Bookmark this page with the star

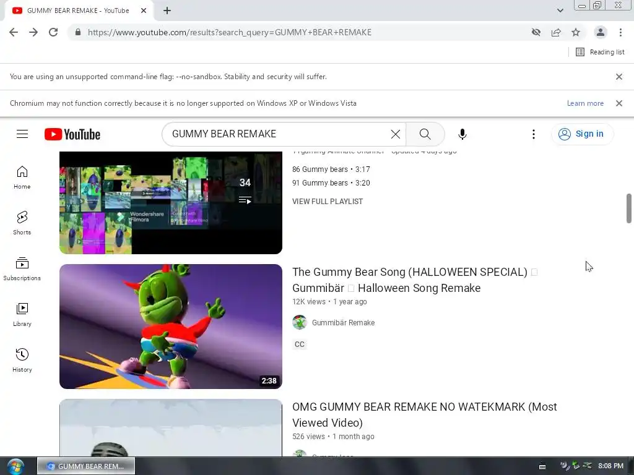(576, 32)
